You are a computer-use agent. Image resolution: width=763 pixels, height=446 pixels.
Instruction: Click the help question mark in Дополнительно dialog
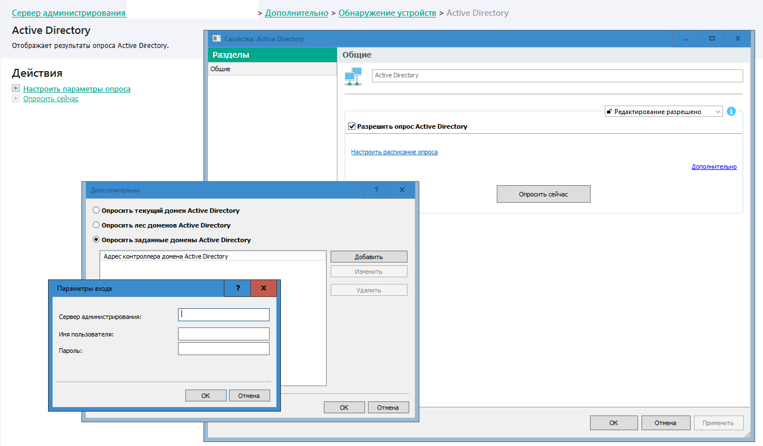(x=376, y=190)
